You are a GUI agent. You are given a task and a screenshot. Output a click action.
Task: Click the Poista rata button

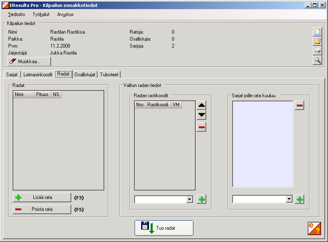tap(42, 209)
